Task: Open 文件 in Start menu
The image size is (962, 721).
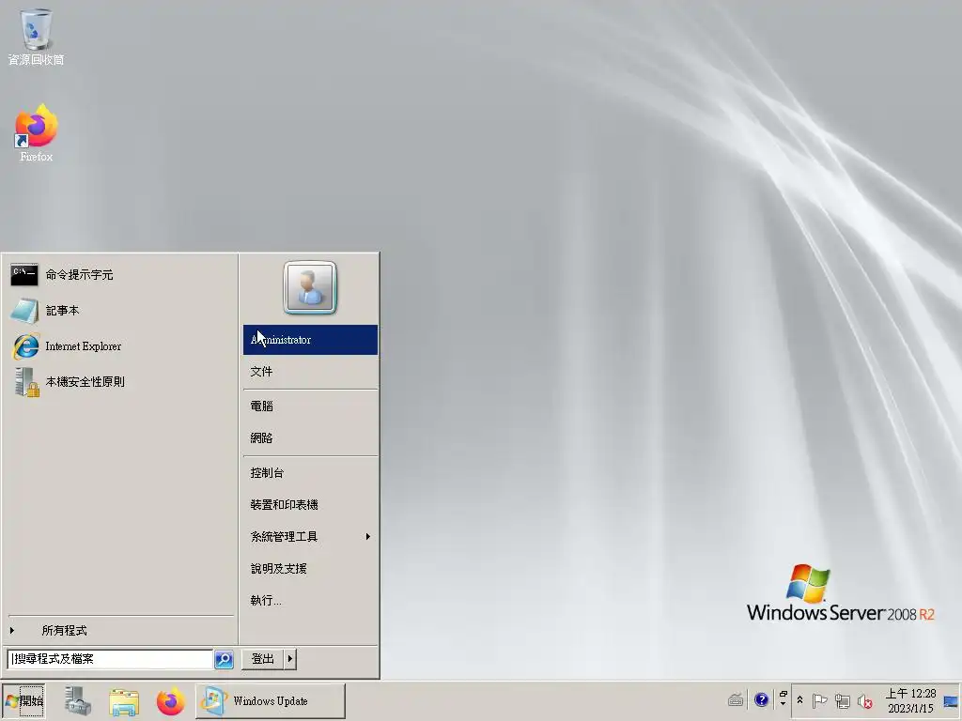Action: coord(310,372)
